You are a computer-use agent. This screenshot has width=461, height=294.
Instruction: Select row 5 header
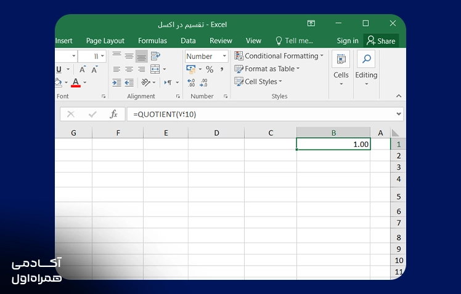[x=398, y=196]
